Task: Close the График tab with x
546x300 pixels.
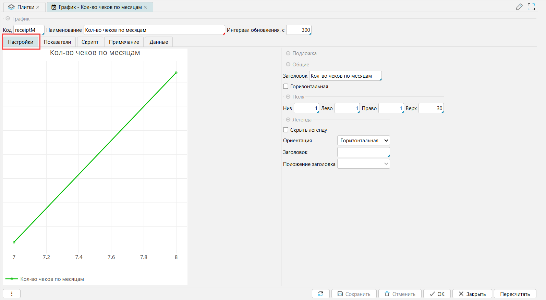Action: pyautogui.click(x=145, y=7)
